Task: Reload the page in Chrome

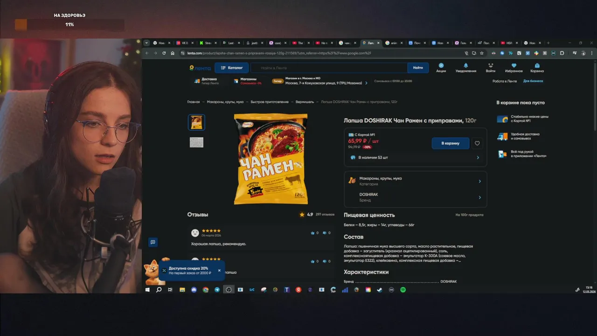Action: (x=164, y=53)
